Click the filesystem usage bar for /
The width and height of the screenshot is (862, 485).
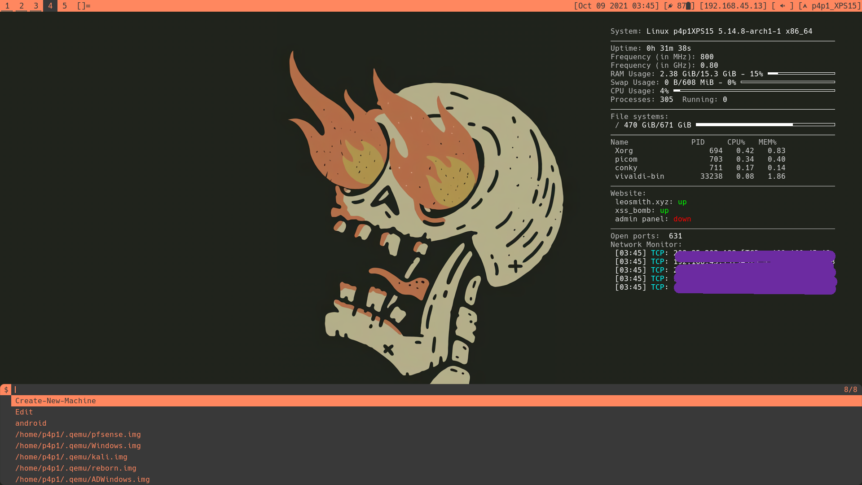click(765, 125)
